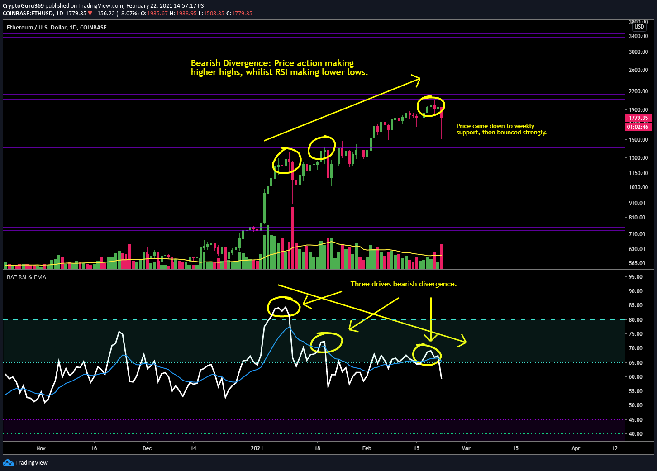Click the USD currency label on price axis
The image size is (657, 471).
(639, 27)
